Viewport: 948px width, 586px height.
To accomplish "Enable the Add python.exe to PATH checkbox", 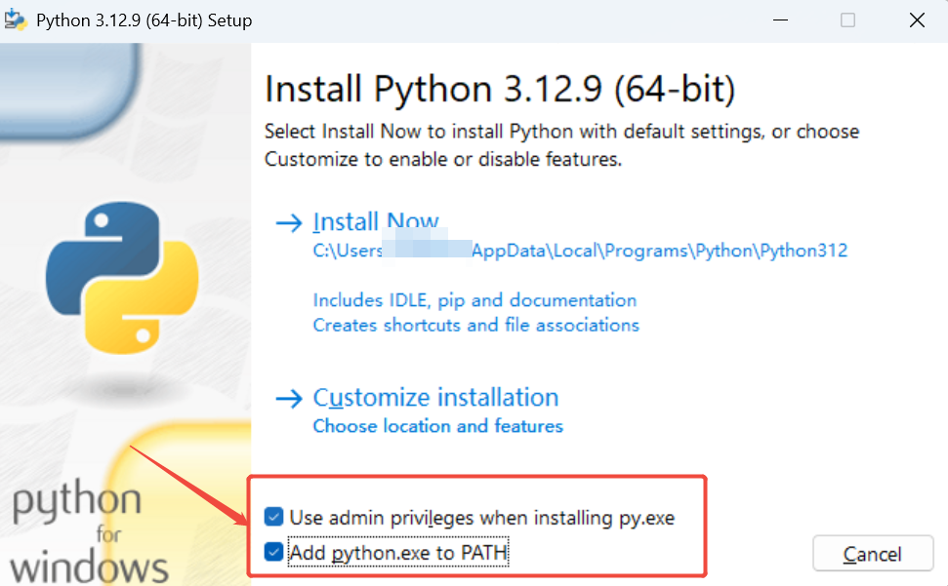I will [274, 551].
